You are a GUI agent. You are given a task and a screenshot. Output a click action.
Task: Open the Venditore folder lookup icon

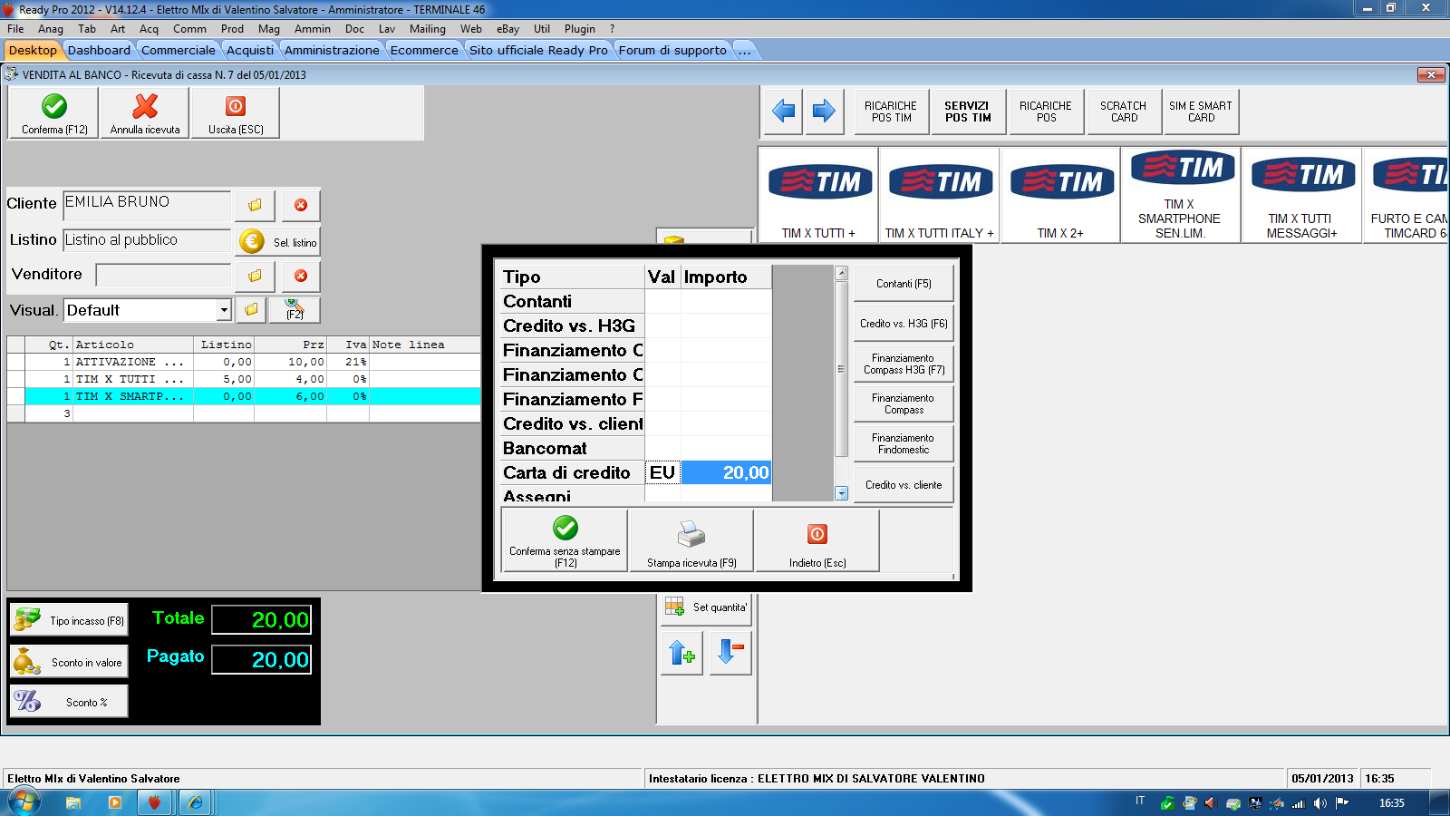(256, 275)
